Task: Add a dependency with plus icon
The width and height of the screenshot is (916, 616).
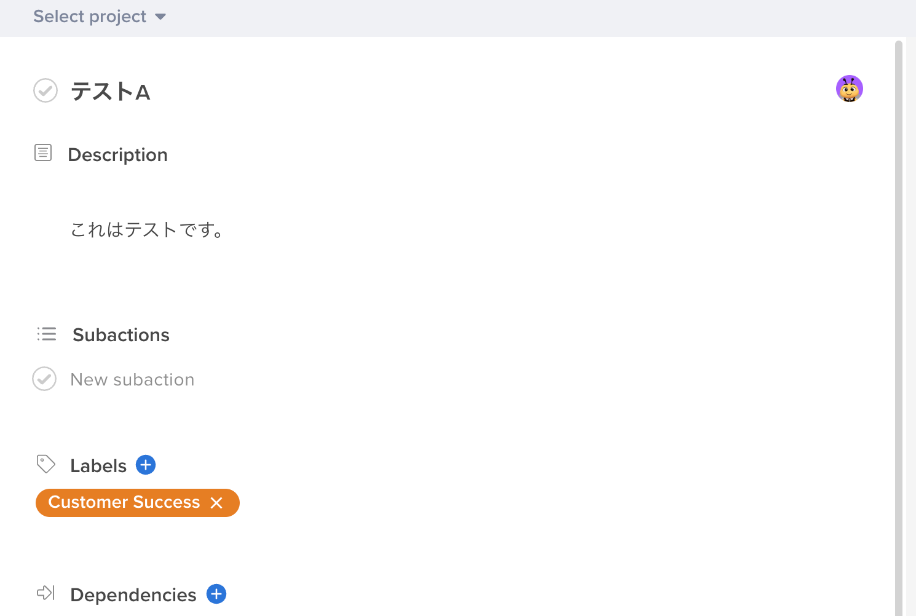Action: point(216,594)
